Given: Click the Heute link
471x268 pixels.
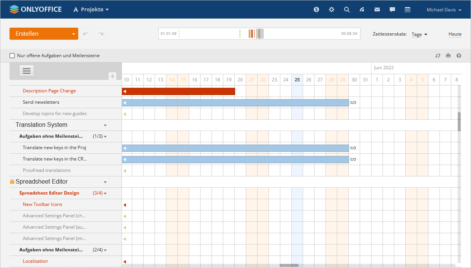Looking at the screenshot, I should click(455, 34).
